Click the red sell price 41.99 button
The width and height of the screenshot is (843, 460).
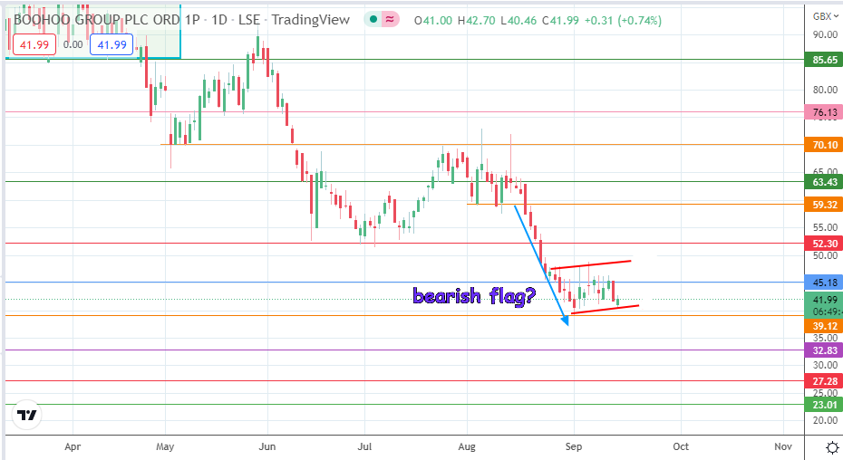point(34,44)
